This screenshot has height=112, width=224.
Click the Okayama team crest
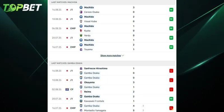coord(81,82)
